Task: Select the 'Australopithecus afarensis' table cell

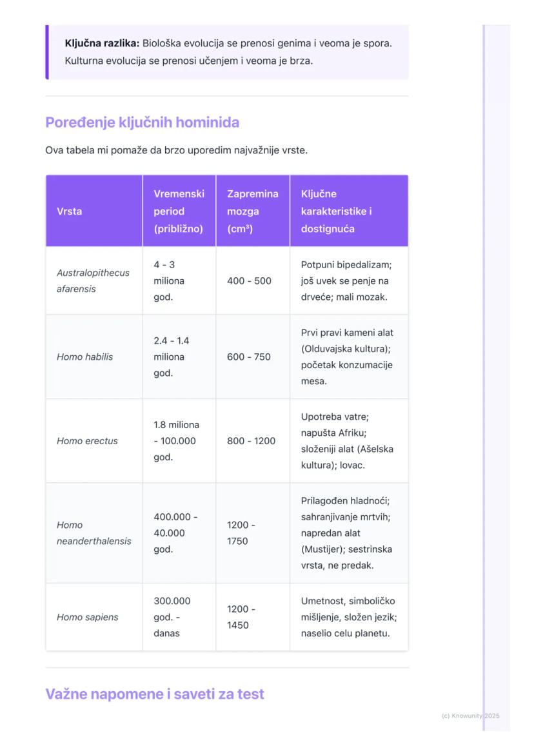Action: (93, 281)
